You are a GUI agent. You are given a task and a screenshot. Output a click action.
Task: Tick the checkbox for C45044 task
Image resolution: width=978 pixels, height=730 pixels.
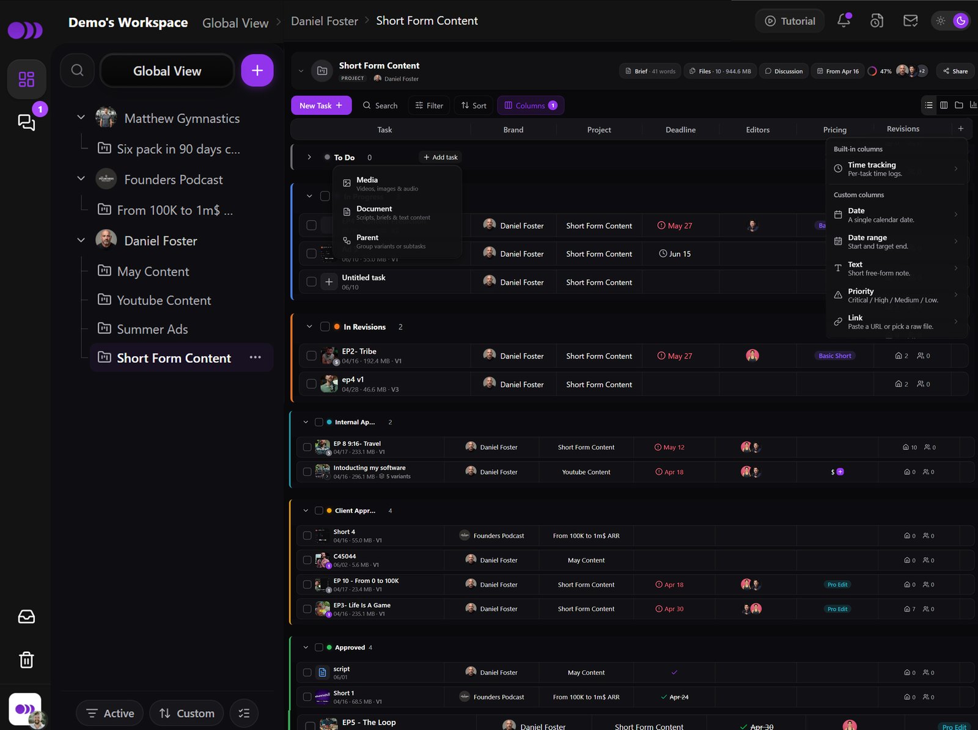click(x=307, y=560)
